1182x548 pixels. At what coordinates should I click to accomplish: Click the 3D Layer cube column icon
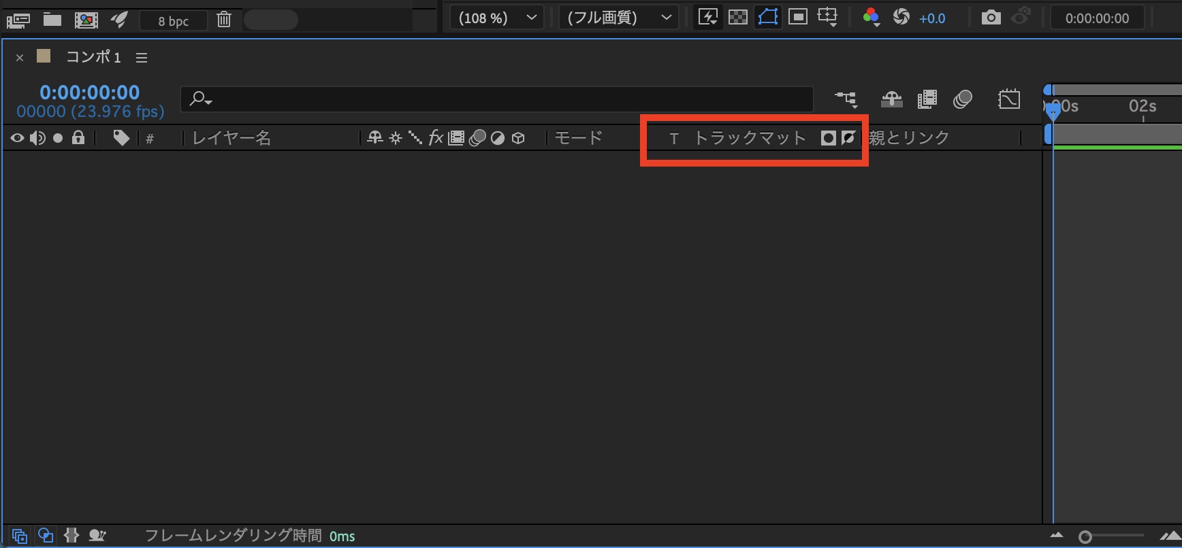pos(518,139)
